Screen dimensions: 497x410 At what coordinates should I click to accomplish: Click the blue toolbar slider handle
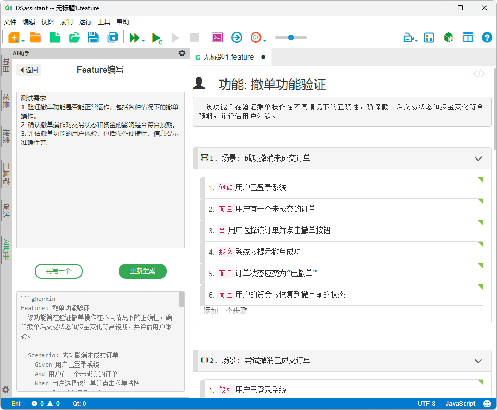click(291, 37)
